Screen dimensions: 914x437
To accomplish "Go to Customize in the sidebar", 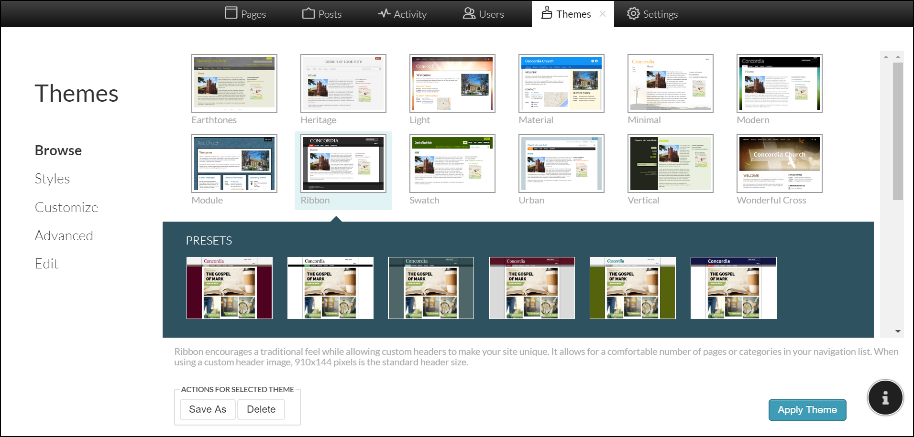I will point(66,207).
